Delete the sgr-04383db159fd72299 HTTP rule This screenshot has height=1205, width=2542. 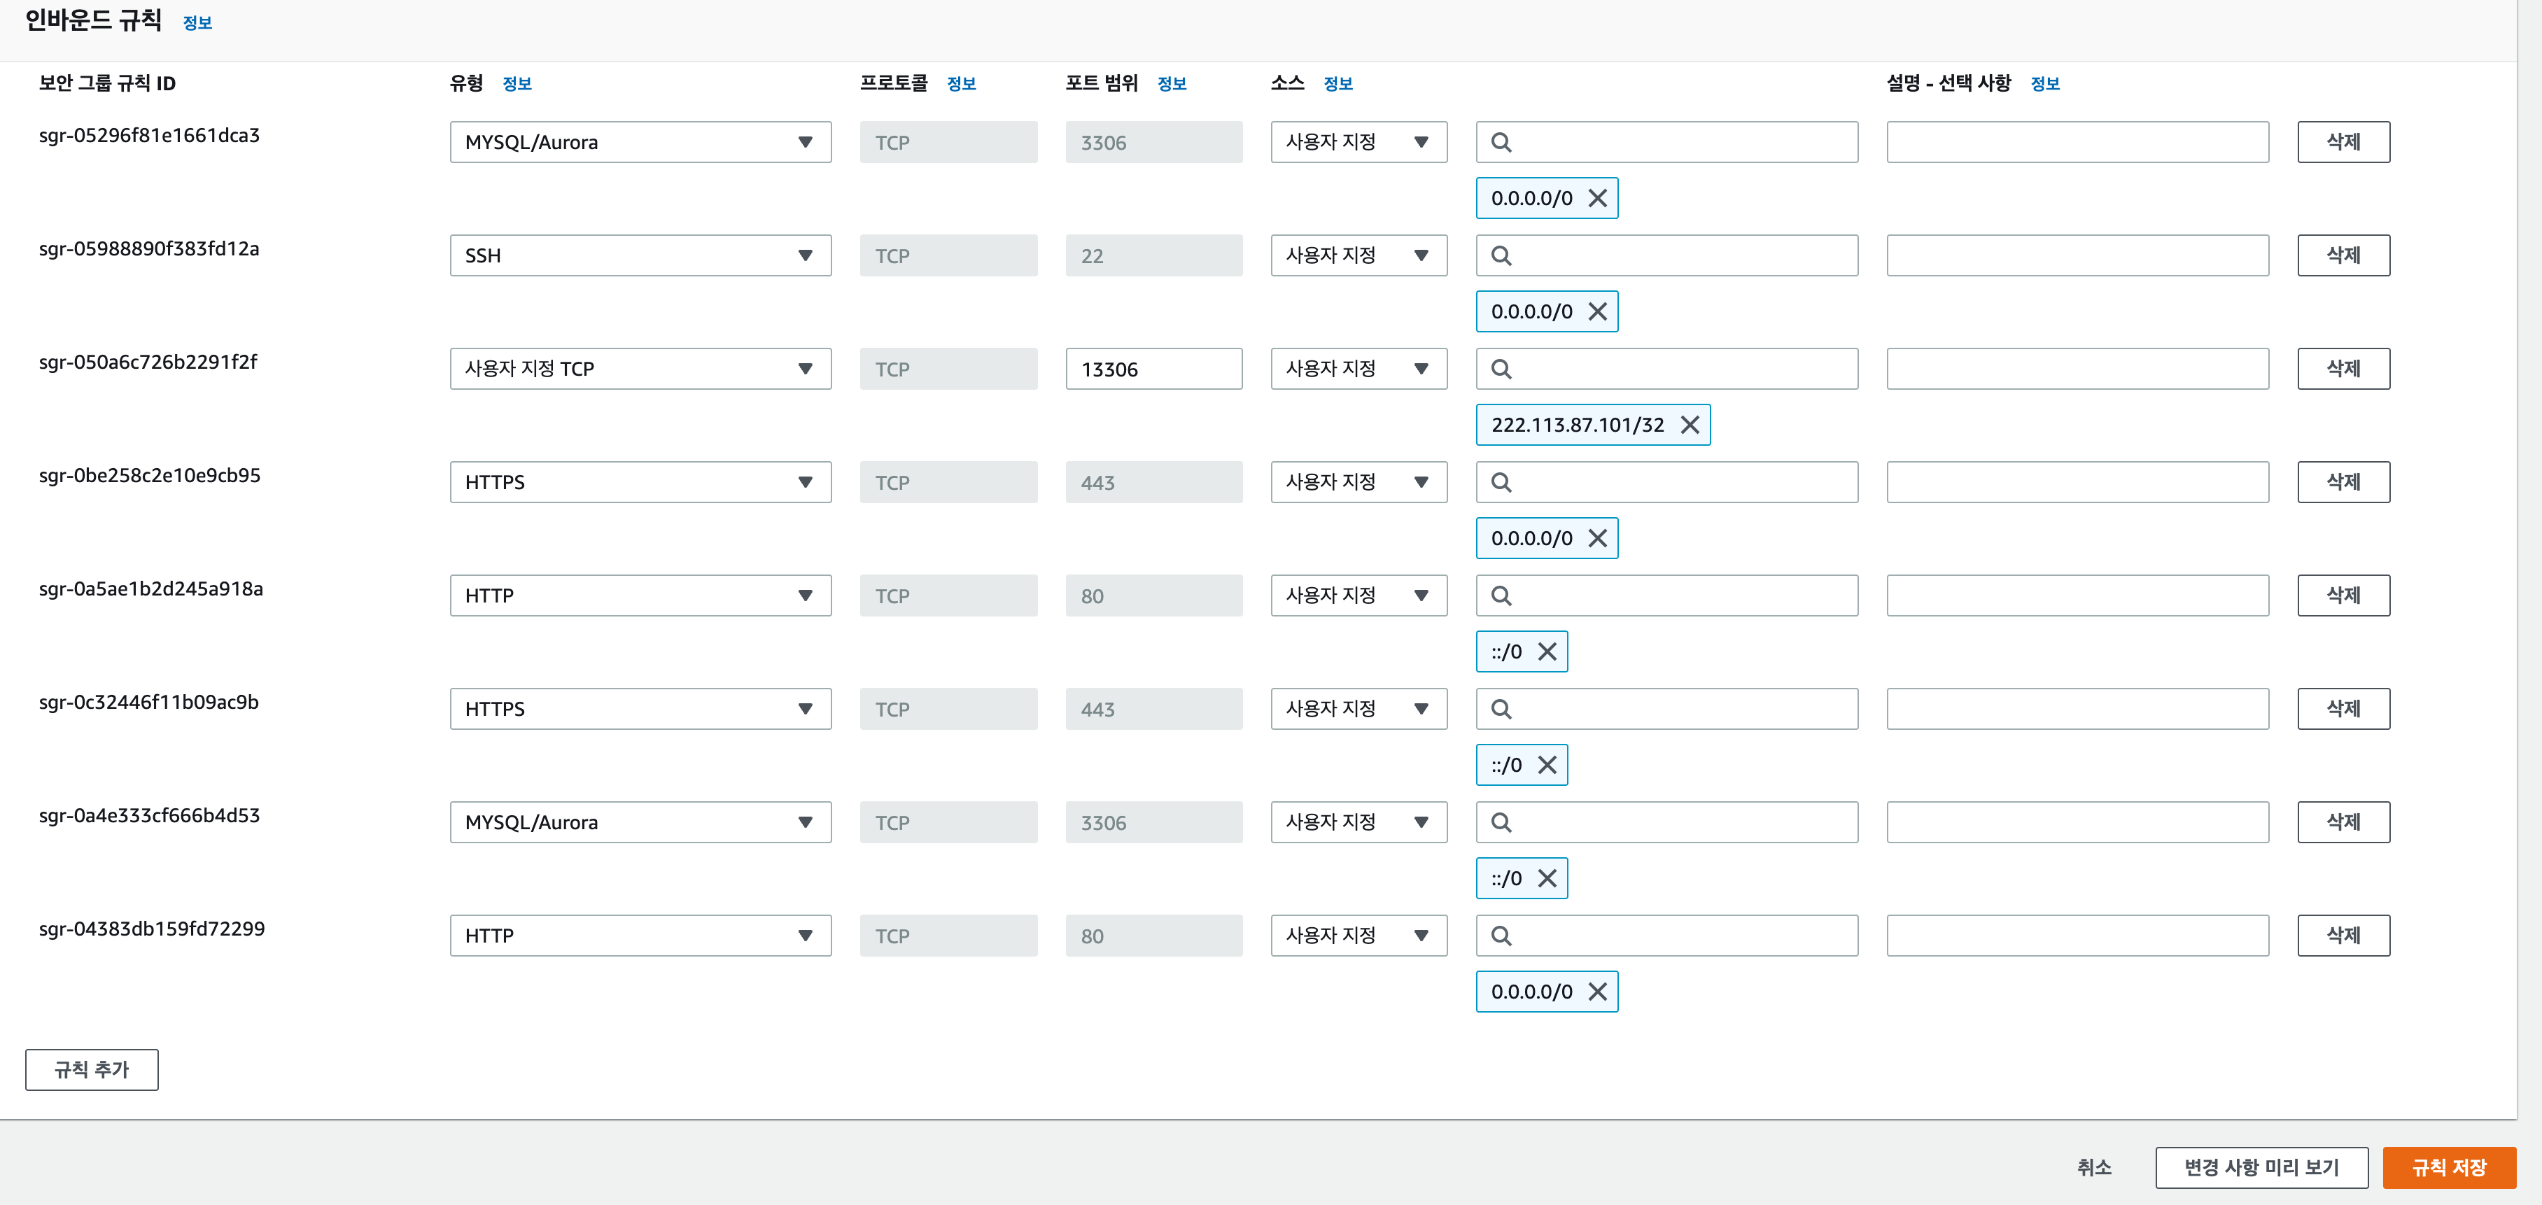click(x=2344, y=936)
